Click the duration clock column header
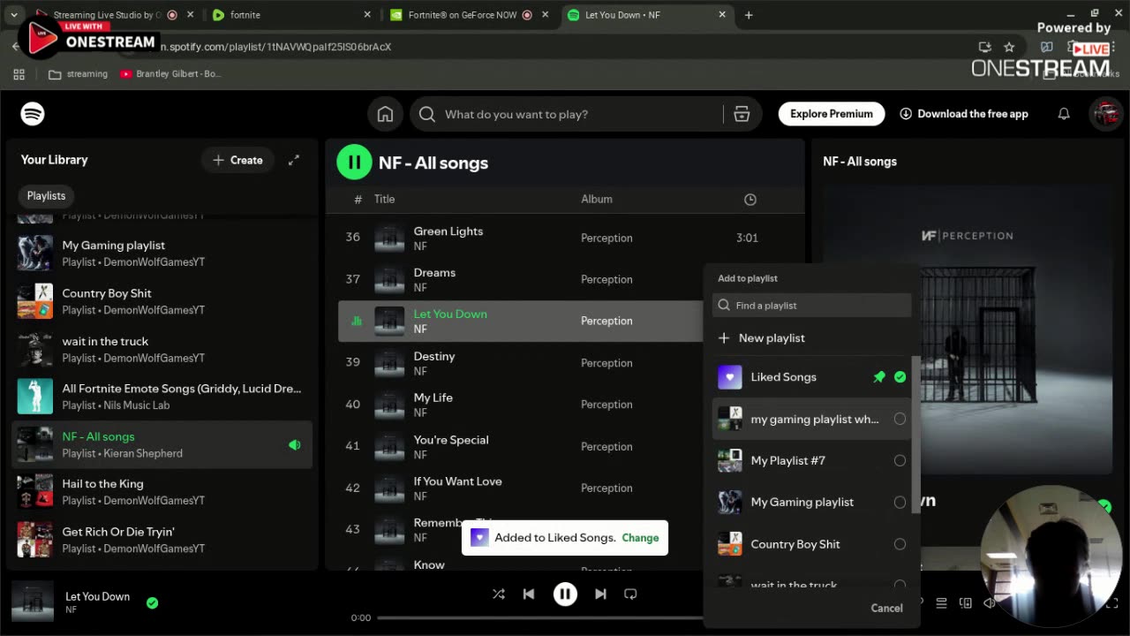The height and width of the screenshot is (636, 1130). (x=750, y=200)
